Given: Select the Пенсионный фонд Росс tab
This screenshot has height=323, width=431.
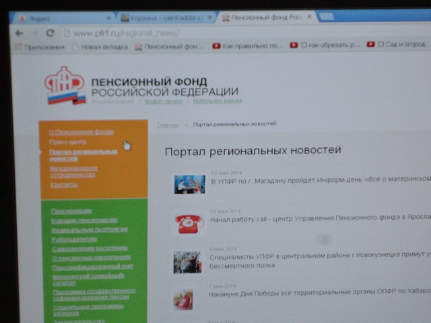Looking at the screenshot, I should [267, 17].
